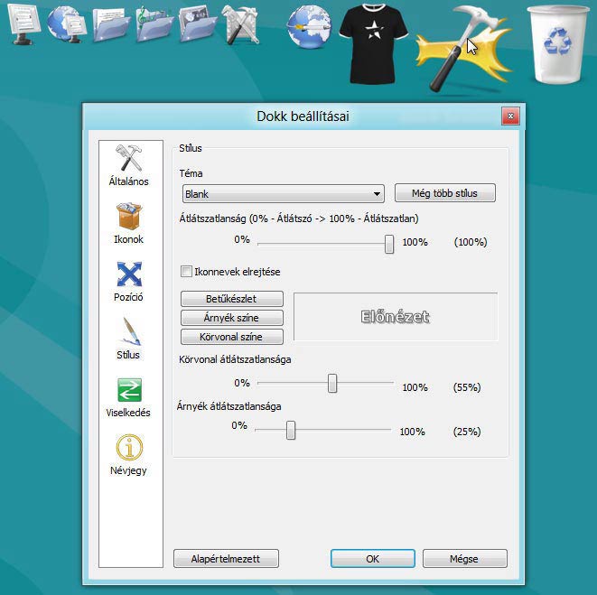Click the black t-shirt dock icon
Screen dimensions: 597x595
coord(373,42)
